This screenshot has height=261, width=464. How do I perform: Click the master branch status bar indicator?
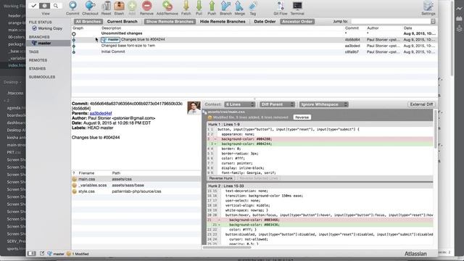click(x=56, y=254)
